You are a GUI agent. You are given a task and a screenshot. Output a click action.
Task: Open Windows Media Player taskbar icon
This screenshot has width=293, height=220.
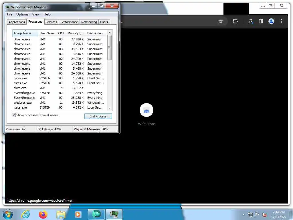(x=78, y=214)
